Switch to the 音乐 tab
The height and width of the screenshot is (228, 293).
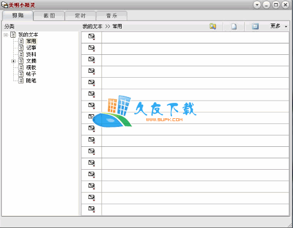point(112,15)
